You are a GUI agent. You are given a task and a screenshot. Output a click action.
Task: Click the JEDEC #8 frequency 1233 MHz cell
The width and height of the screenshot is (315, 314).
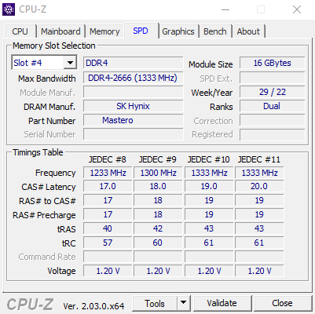pos(108,173)
